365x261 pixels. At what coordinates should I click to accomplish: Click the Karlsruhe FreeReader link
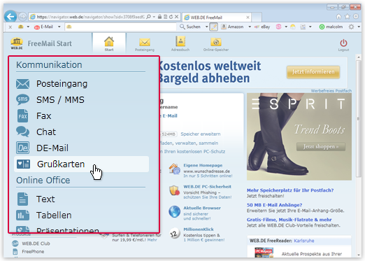(x=304, y=241)
